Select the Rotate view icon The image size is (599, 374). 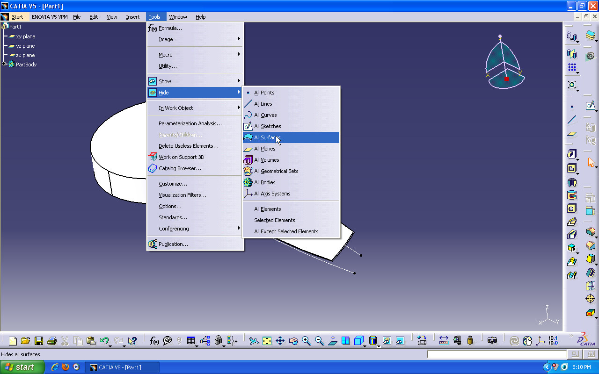pos(293,341)
